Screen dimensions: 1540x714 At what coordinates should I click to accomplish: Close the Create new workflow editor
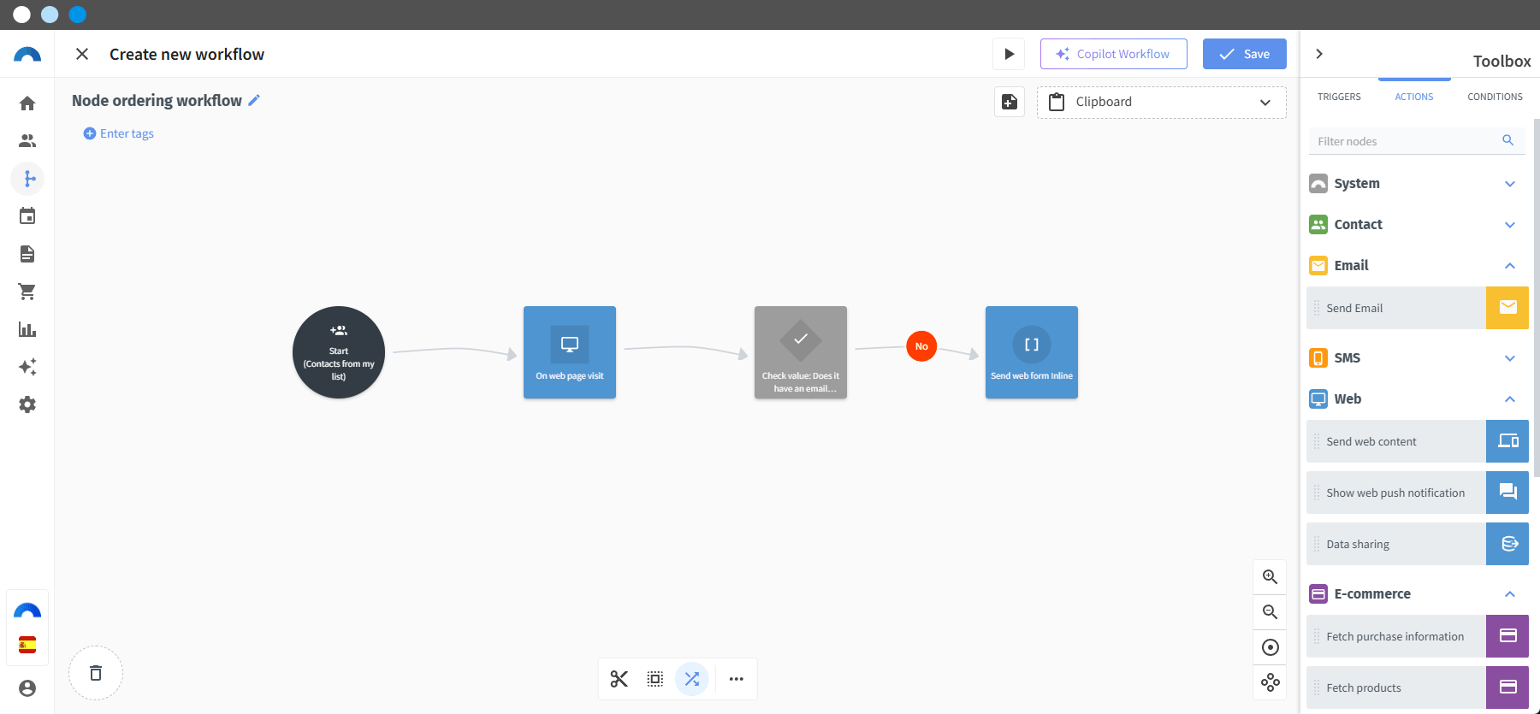[82, 54]
